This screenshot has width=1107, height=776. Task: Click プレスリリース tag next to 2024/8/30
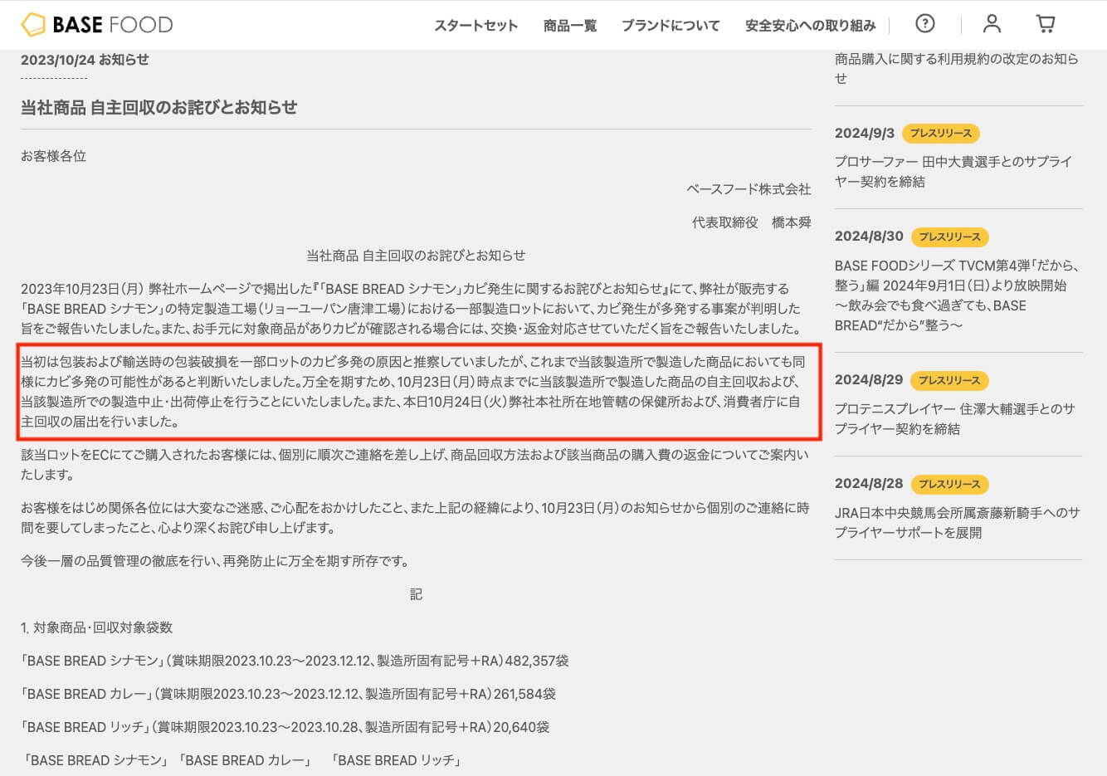(x=949, y=237)
